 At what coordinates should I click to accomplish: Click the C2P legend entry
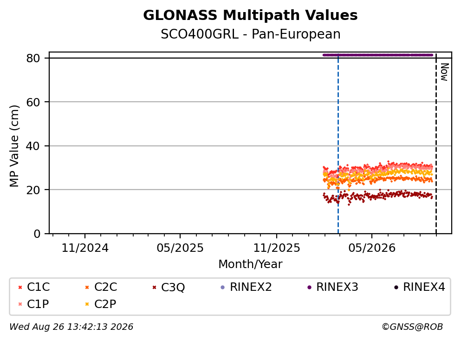101,304
